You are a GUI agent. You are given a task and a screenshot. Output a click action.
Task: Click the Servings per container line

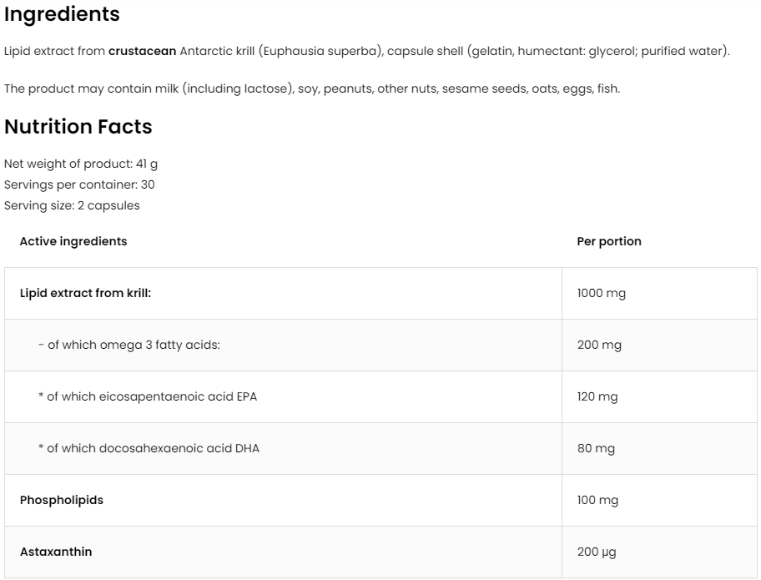[x=79, y=184]
